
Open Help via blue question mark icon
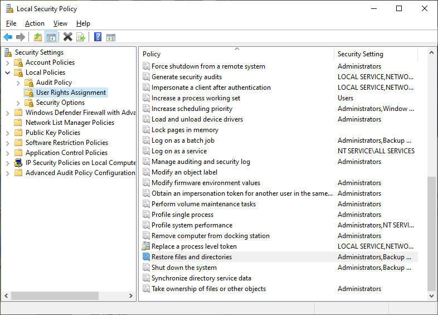pos(98,37)
